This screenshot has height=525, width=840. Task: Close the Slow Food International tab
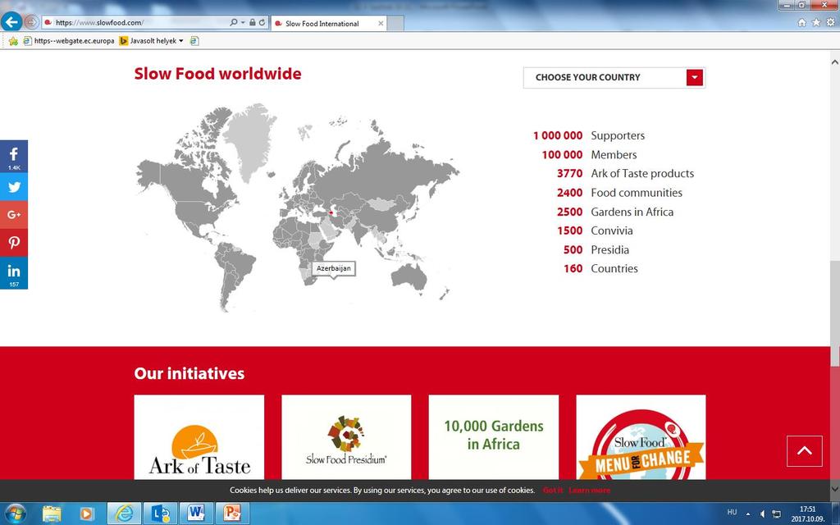(381, 23)
